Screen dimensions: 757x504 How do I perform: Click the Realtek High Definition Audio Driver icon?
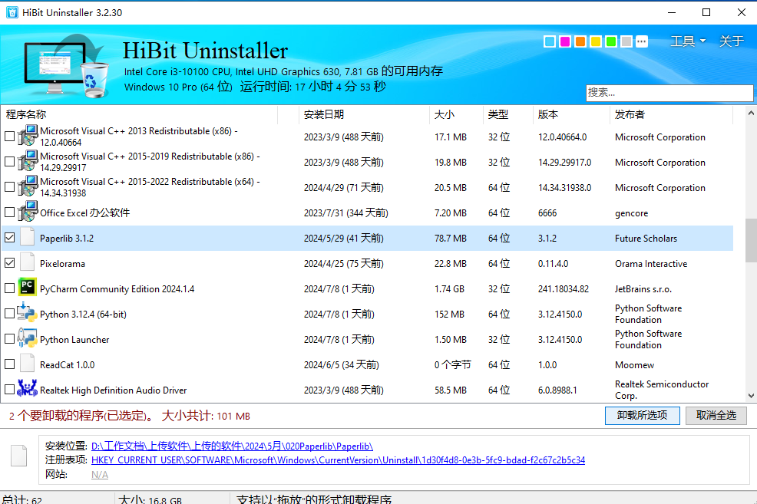[x=26, y=390]
